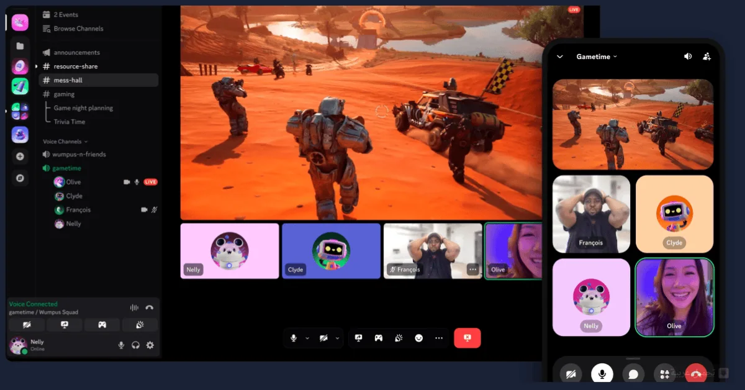Screen dimensions: 745x390
Task: Open soundboard icon in Voice Connected panel
Action: pos(140,325)
